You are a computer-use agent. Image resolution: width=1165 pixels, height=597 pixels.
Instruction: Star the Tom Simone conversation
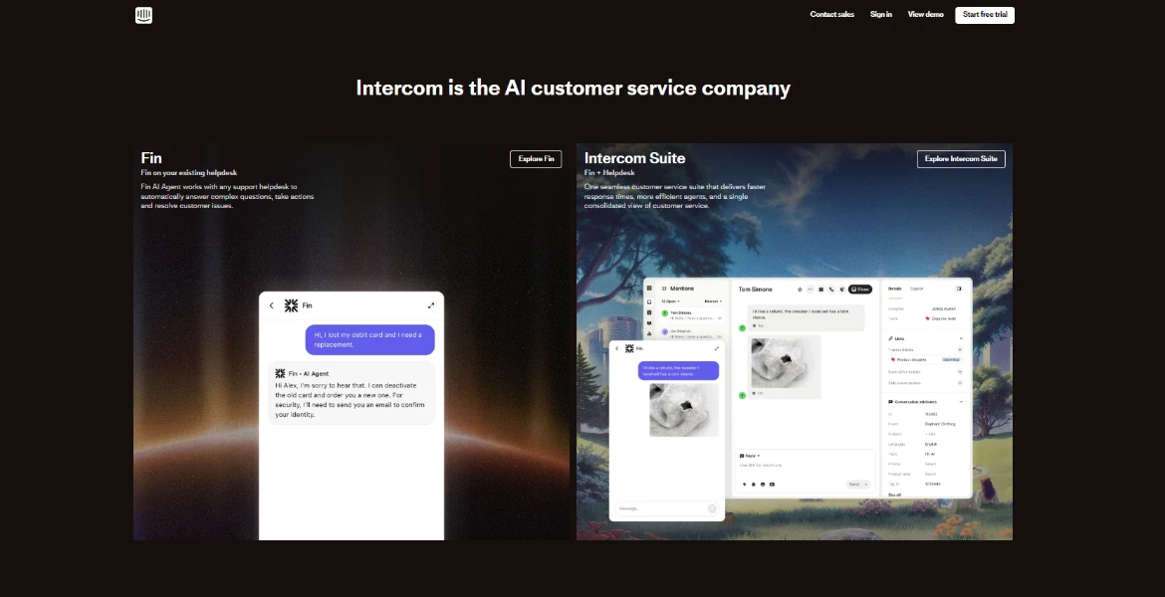[x=800, y=290]
